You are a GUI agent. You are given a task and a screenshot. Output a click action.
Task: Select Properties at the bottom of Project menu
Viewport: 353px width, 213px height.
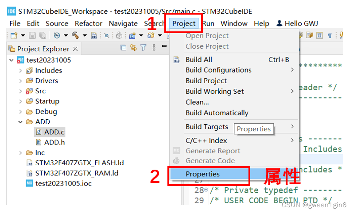[x=234, y=174]
